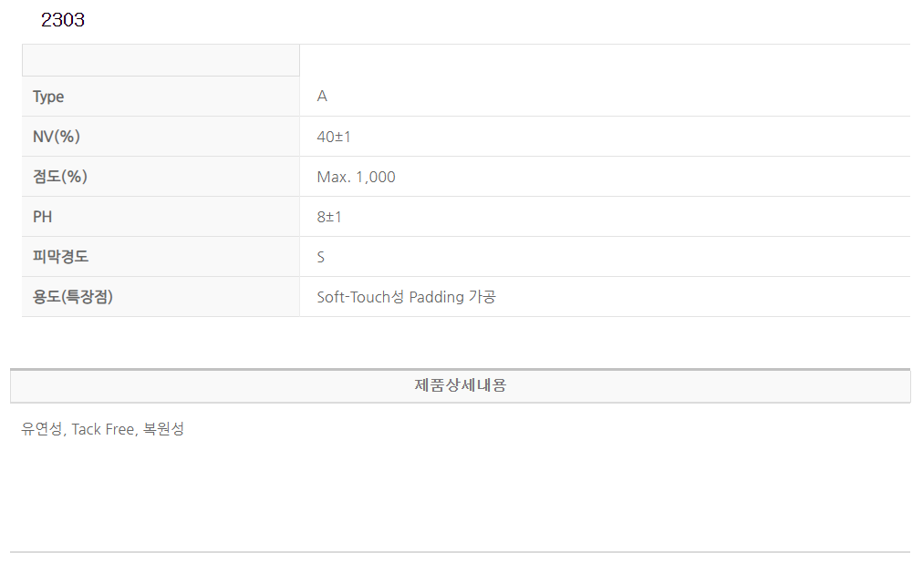Screen dimensions: 923x563
Task: Click the 용도(특장점) row label
Action: (73, 297)
